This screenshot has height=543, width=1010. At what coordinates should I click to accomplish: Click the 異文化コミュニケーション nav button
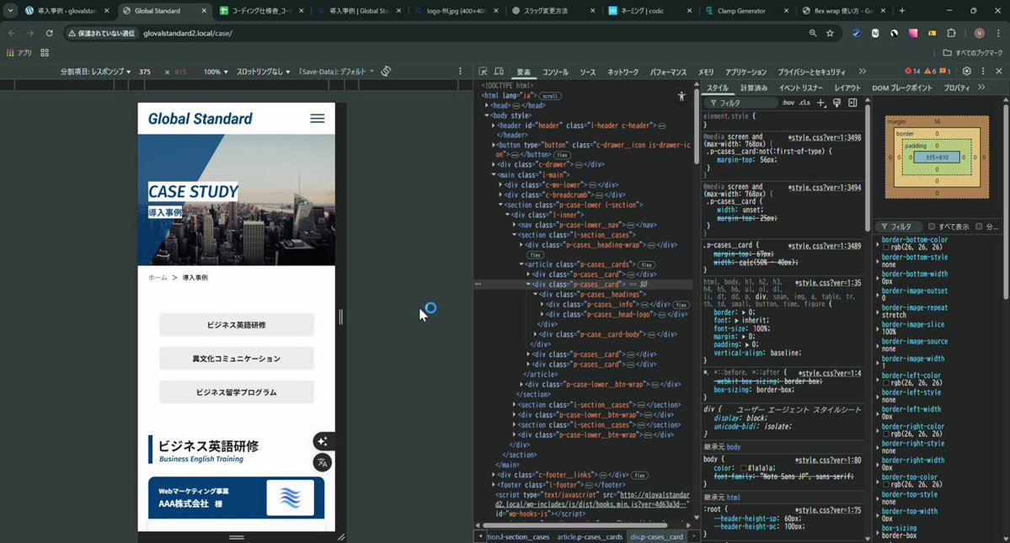point(237,359)
